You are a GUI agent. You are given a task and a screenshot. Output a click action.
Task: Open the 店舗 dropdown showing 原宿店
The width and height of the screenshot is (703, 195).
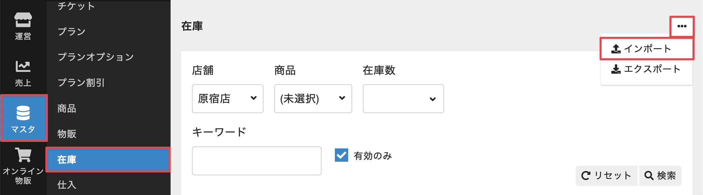pos(228,98)
